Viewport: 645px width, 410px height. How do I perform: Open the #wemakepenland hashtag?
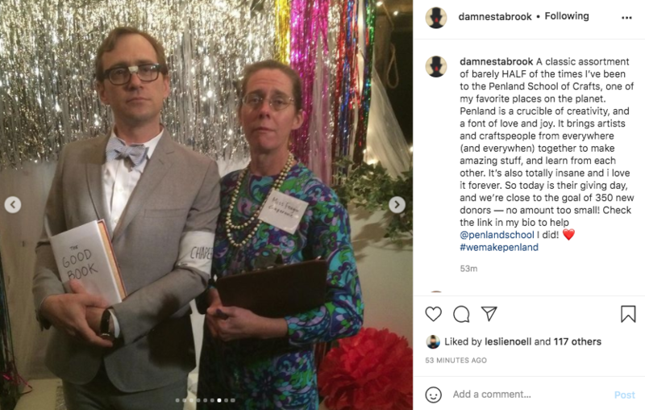pos(499,247)
